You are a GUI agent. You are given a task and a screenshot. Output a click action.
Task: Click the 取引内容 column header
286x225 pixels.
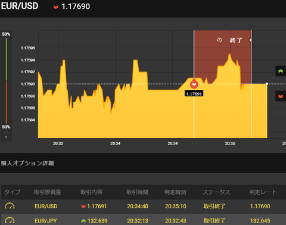pyautogui.click(x=91, y=192)
